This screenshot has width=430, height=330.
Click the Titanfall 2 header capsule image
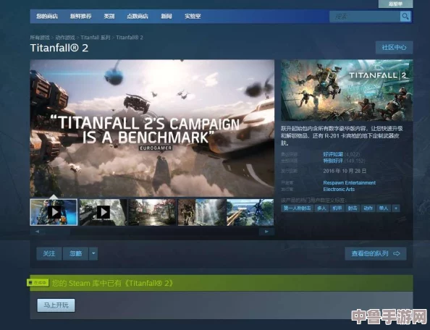[x=347, y=90]
